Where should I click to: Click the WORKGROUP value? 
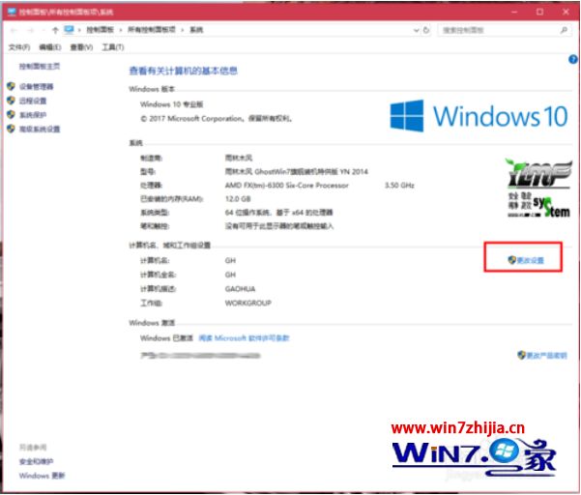pyautogui.click(x=248, y=303)
